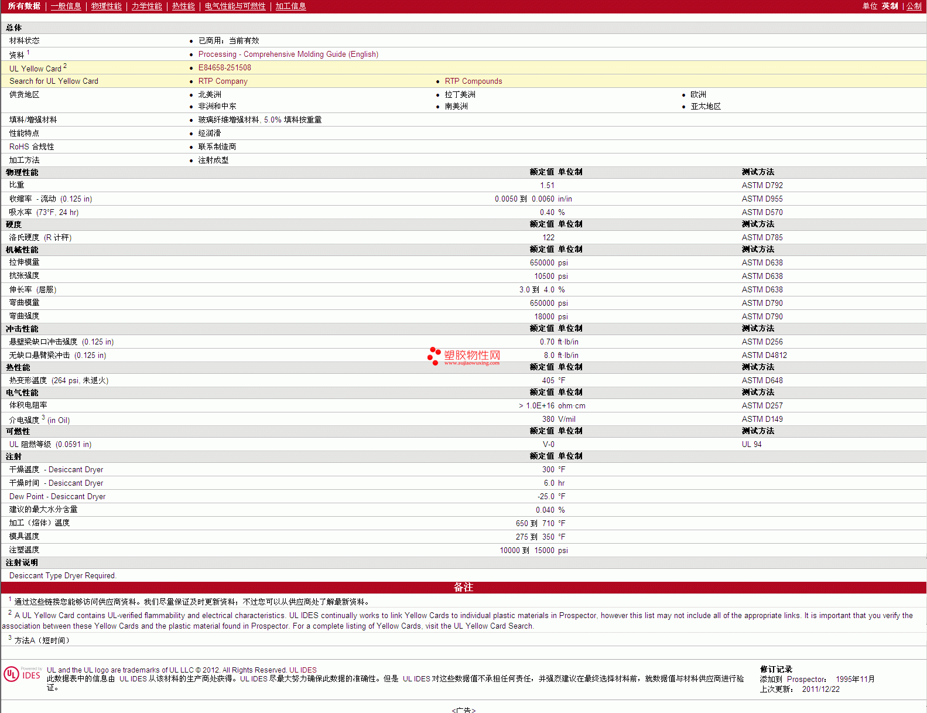
Task: Click the 洛氏硬度 value 122
Action: (x=548, y=237)
